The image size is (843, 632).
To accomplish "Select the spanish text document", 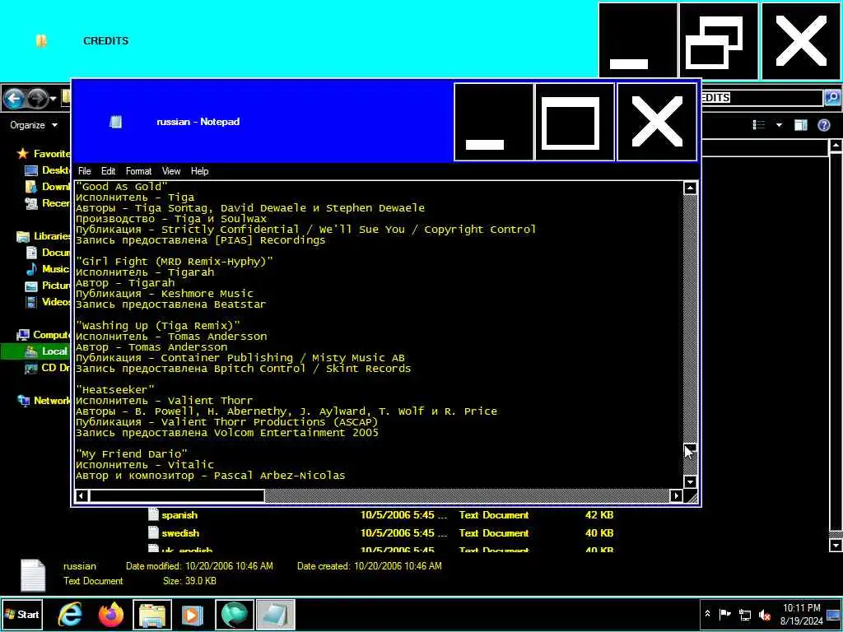I will point(179,515).
